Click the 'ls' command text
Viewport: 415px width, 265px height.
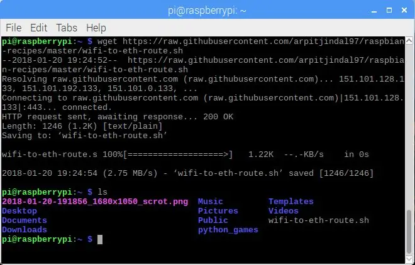pos(102,192)
